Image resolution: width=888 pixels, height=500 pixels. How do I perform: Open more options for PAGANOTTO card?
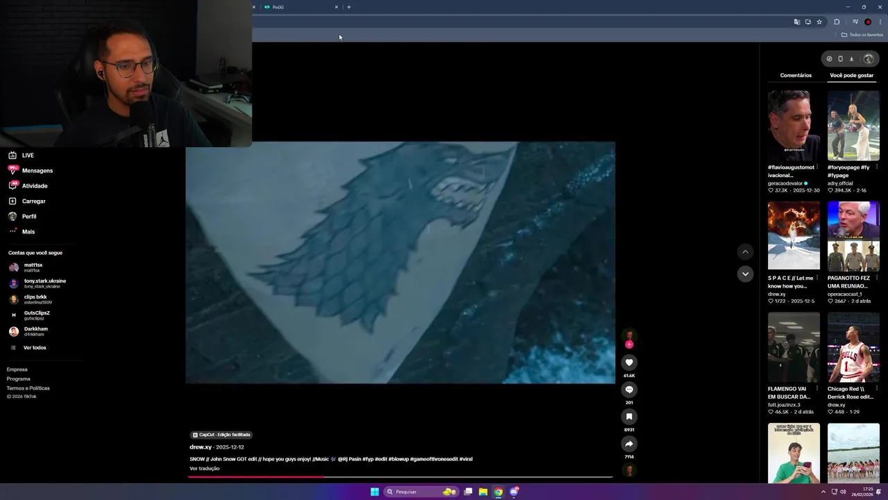pyautogui.click(x=876, y=278)
